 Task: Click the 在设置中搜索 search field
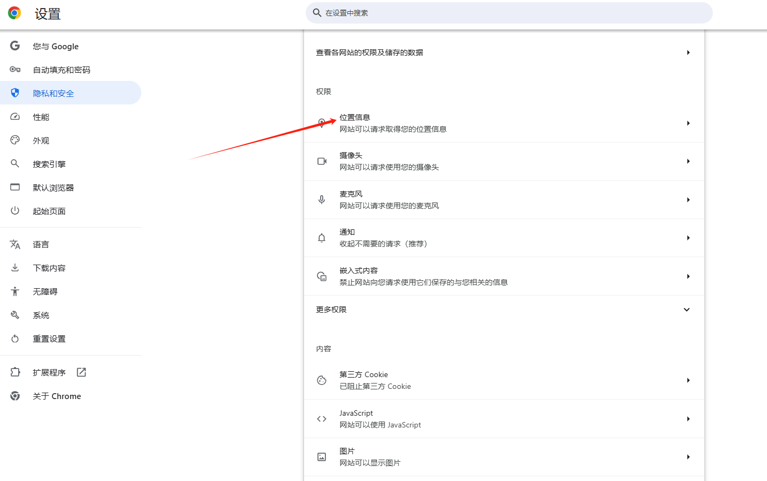tap(509, 13)
